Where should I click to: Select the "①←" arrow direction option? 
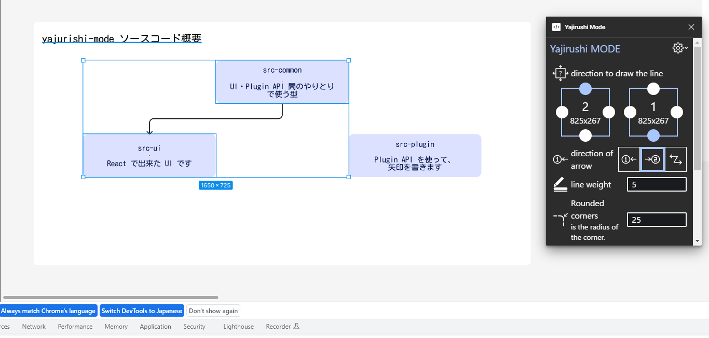coord(629,159)
